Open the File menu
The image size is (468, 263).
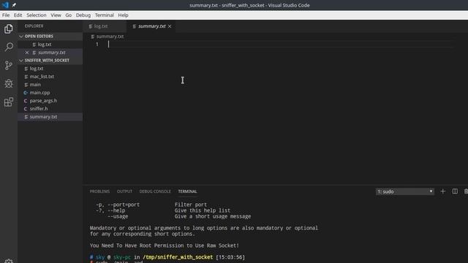(x=6, y=15)
